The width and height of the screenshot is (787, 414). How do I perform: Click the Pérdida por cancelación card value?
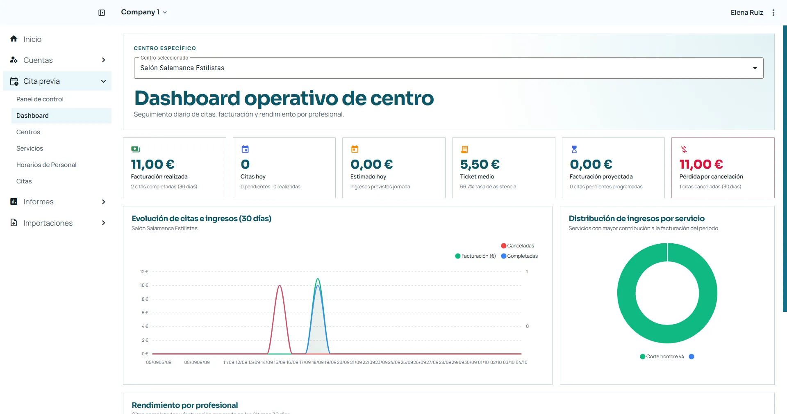coord(701,165)
